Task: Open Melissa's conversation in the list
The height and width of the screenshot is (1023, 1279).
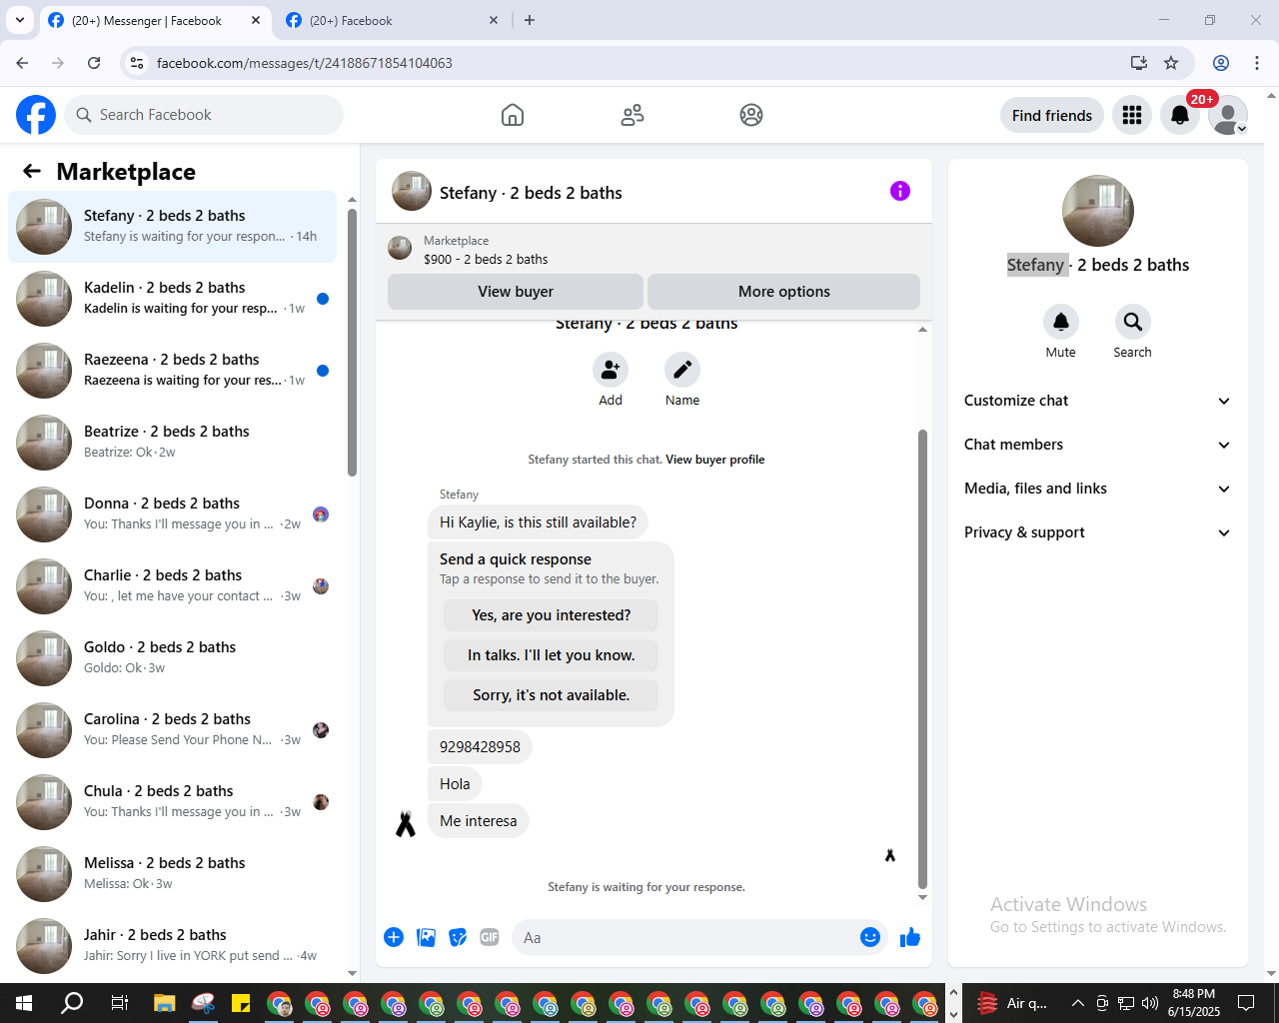Action: 173,874
